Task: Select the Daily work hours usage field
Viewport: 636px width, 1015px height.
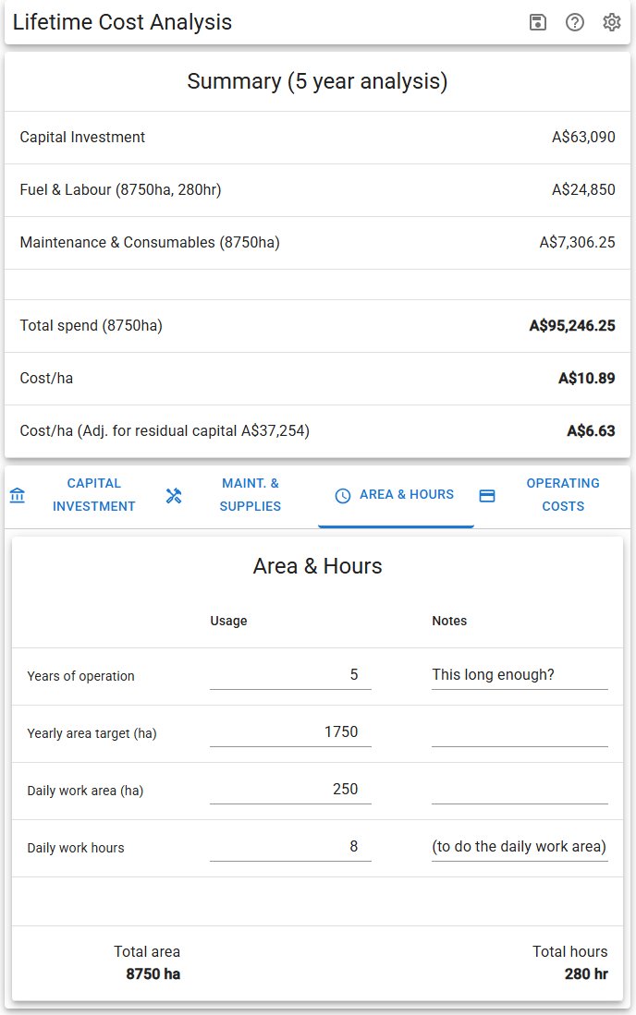Action: [290, 847]
